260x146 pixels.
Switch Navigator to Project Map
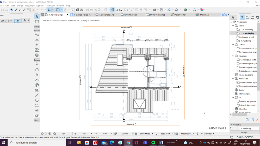(242, 17)
